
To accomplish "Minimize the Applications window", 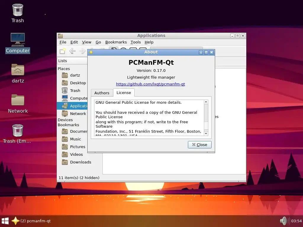I will (x=232, y=36).
